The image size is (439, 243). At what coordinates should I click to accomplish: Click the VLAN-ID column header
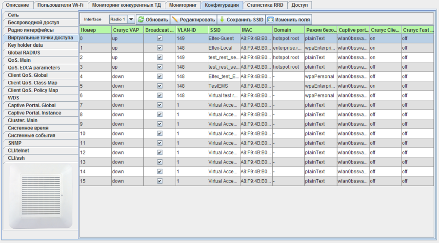pos(192,30)
